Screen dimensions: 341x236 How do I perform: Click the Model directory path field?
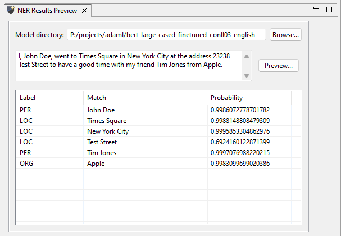point(166,35)
